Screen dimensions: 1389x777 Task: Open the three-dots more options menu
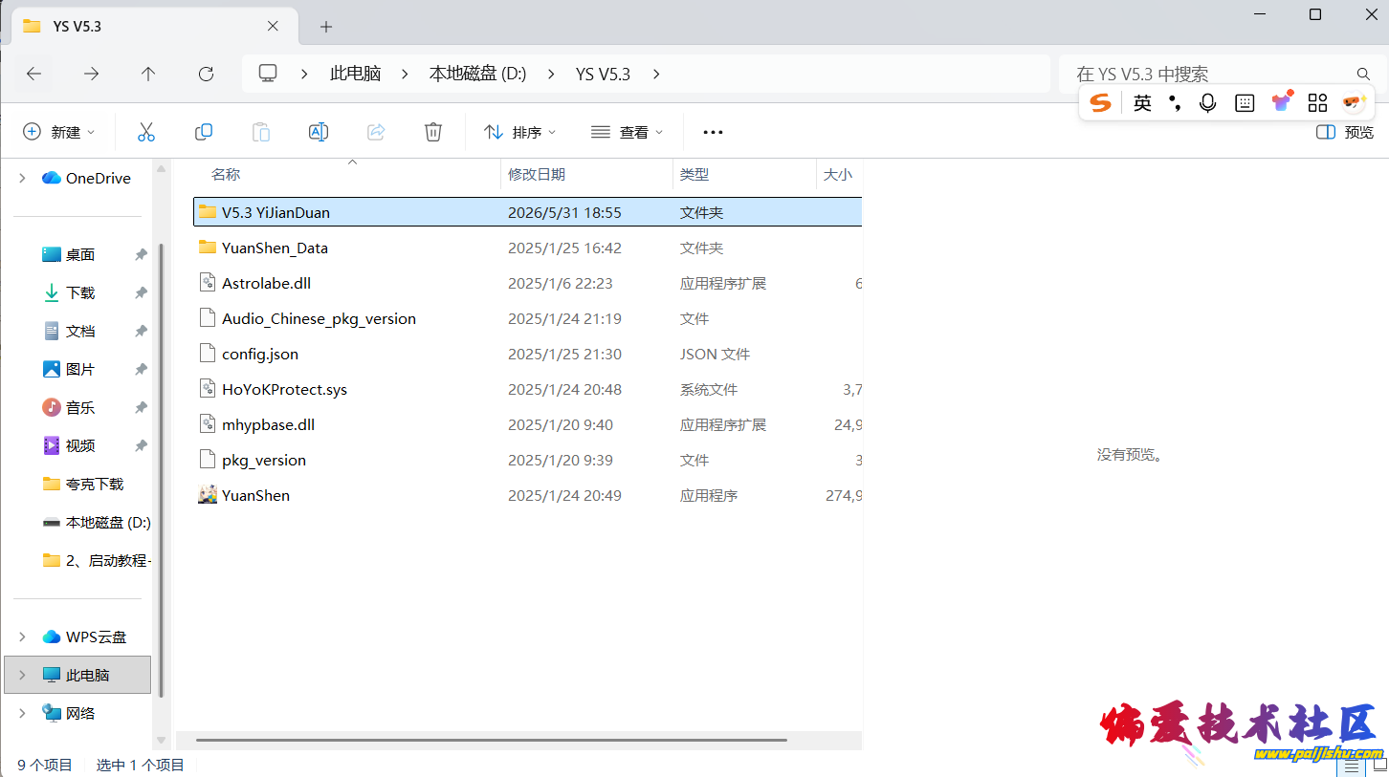point(713,132)
